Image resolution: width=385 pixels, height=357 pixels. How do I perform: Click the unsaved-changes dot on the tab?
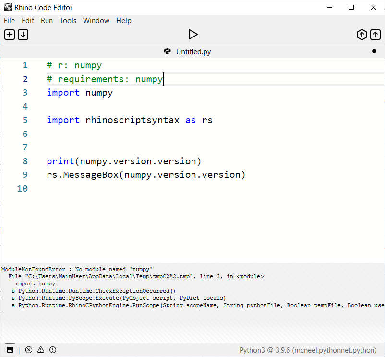click(x=373, y=51)
